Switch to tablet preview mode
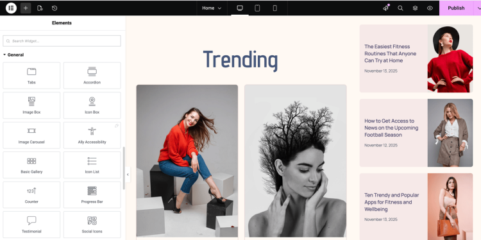Viewport: 481px width, 240px height. coord(257,8)
